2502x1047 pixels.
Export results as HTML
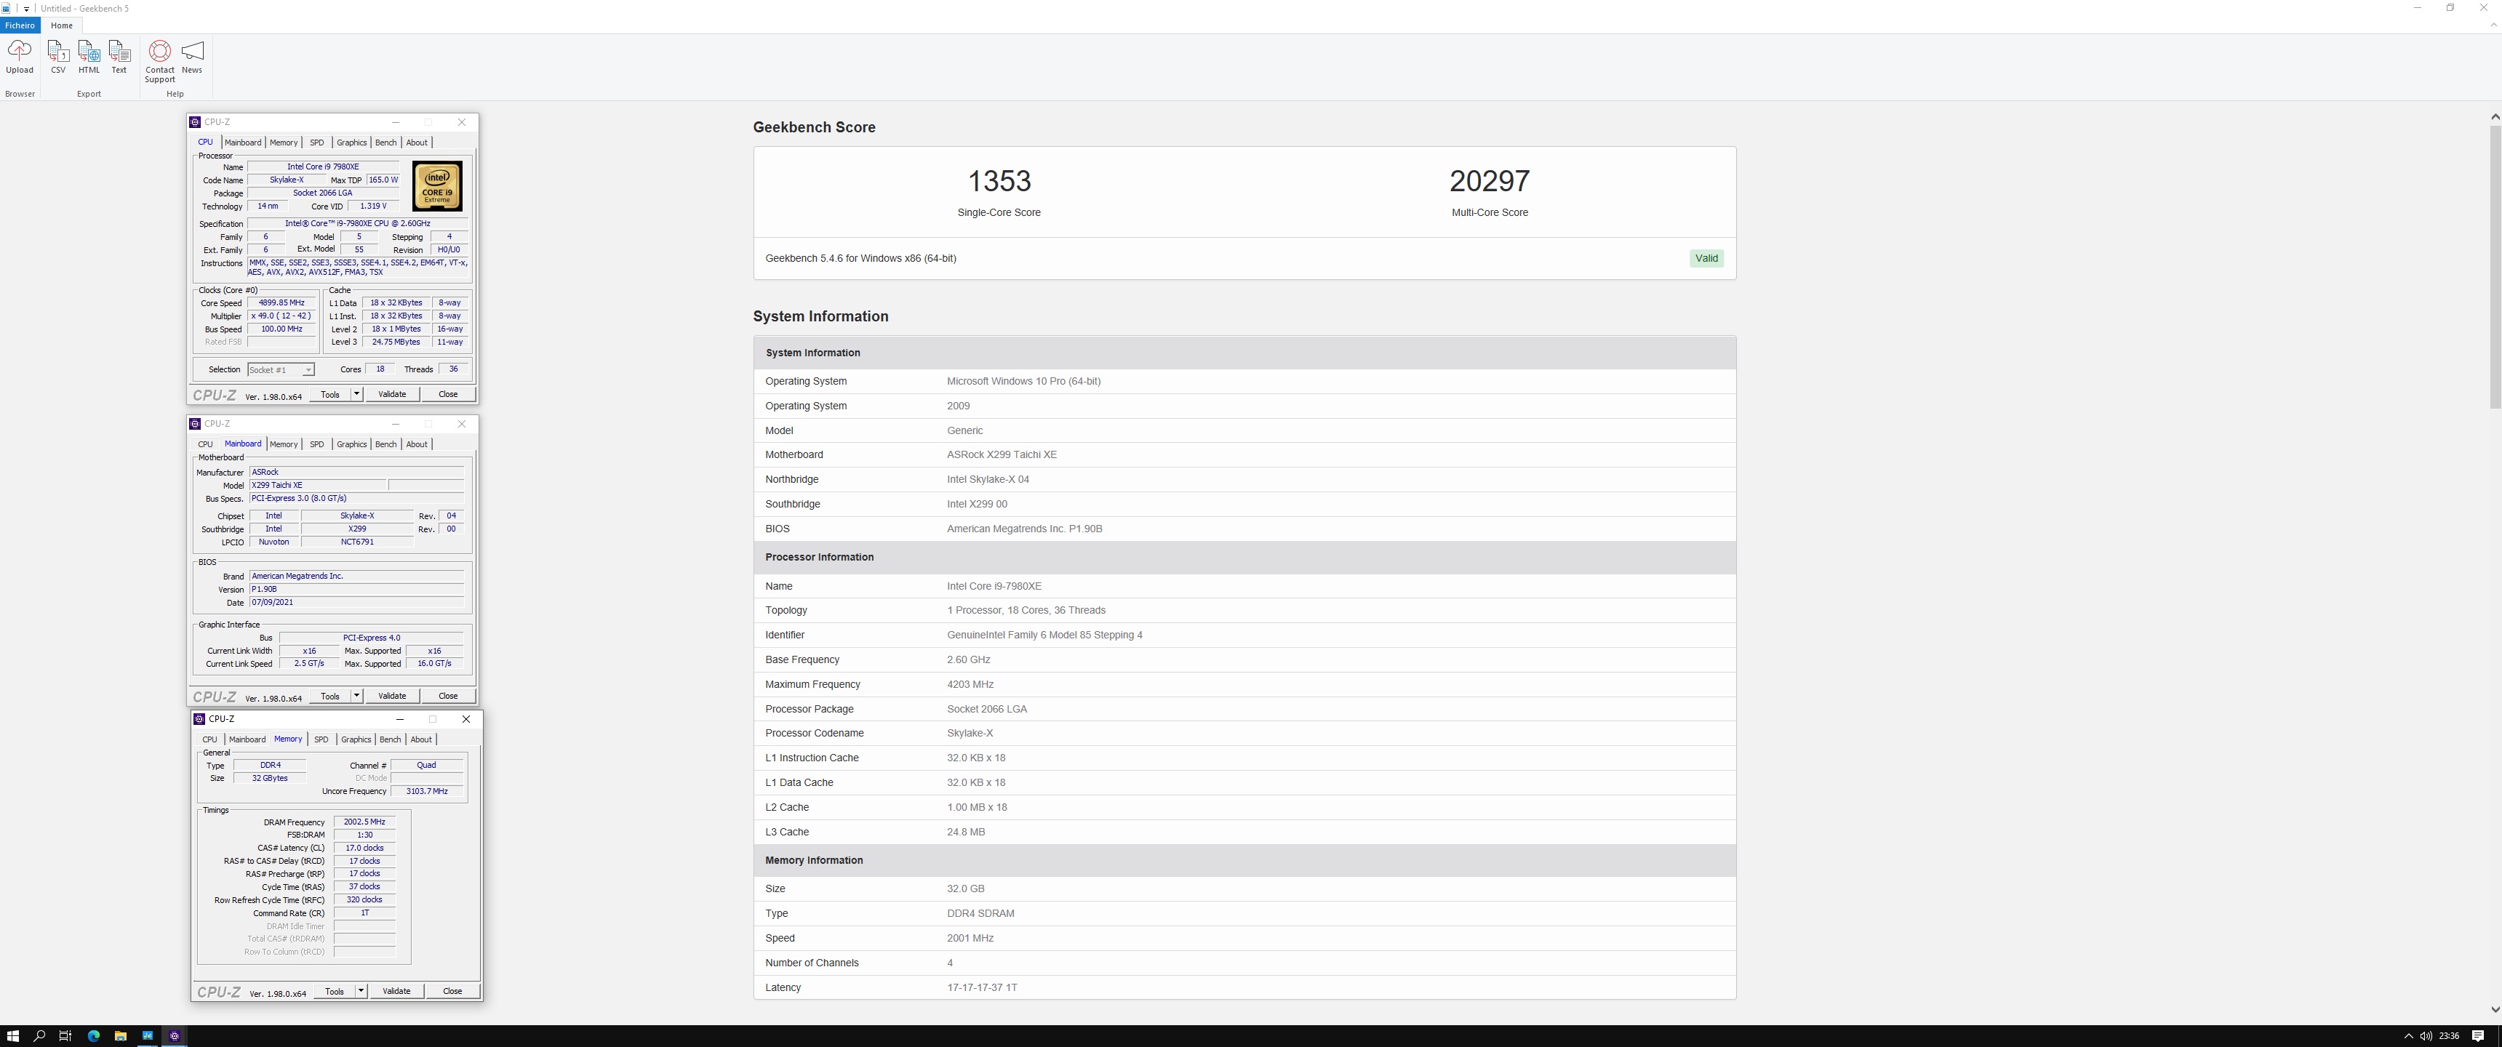pos(89,56)
